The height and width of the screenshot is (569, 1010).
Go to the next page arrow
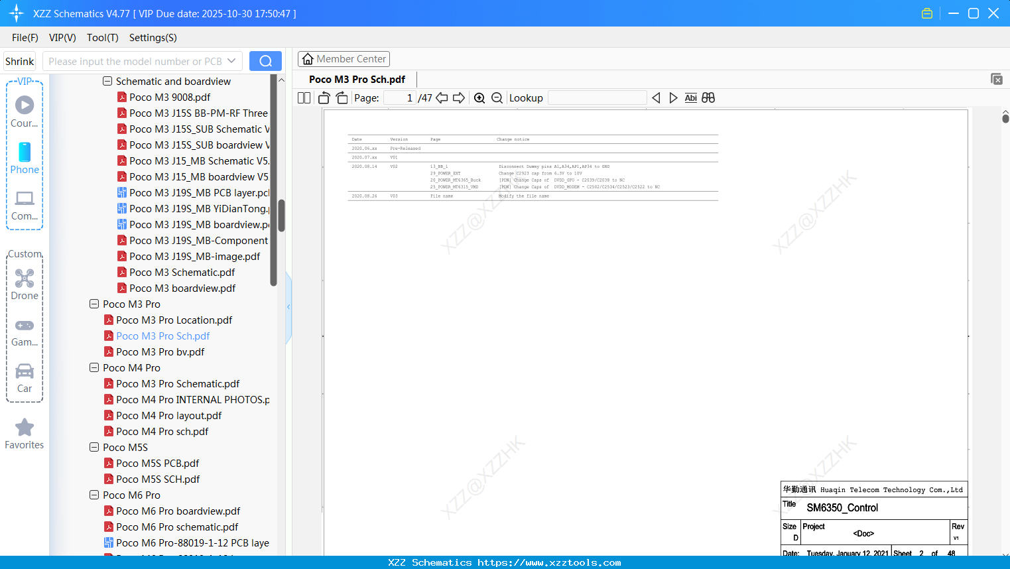tap(459, 98)
